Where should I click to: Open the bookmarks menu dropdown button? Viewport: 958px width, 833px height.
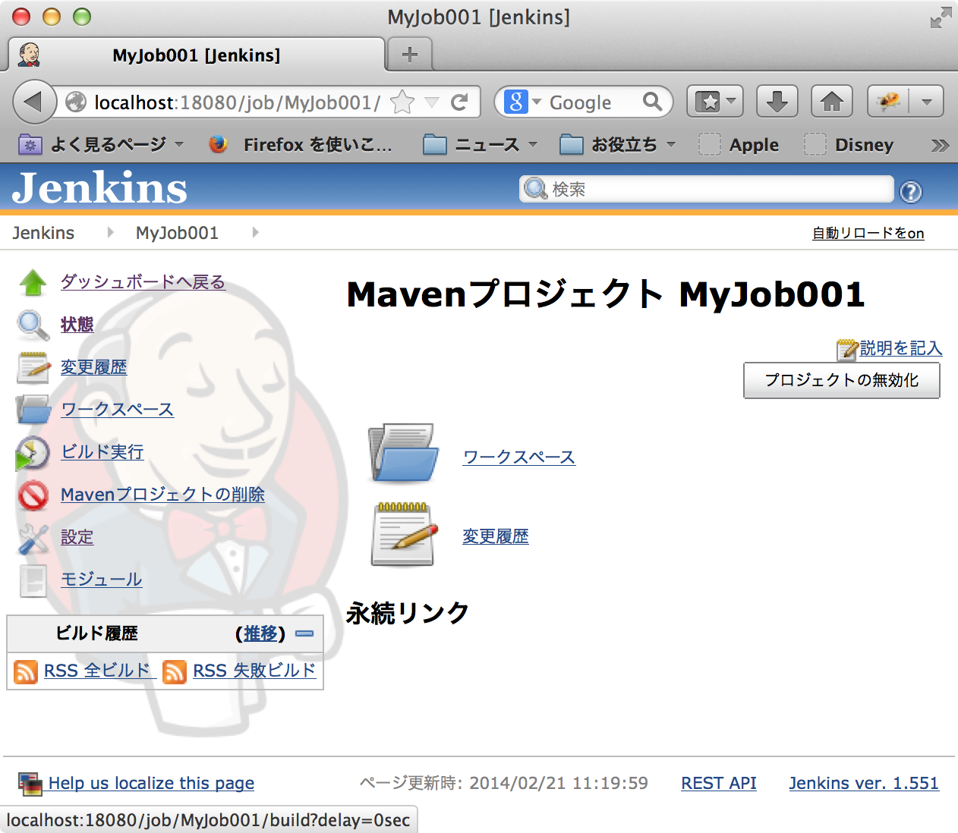point(715,102)
